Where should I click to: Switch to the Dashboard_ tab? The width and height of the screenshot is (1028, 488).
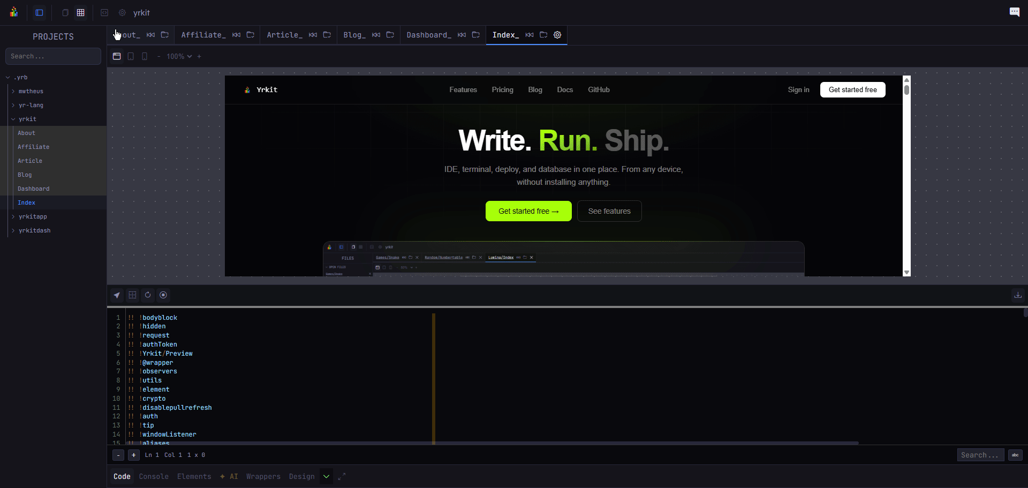coord(429,35)
